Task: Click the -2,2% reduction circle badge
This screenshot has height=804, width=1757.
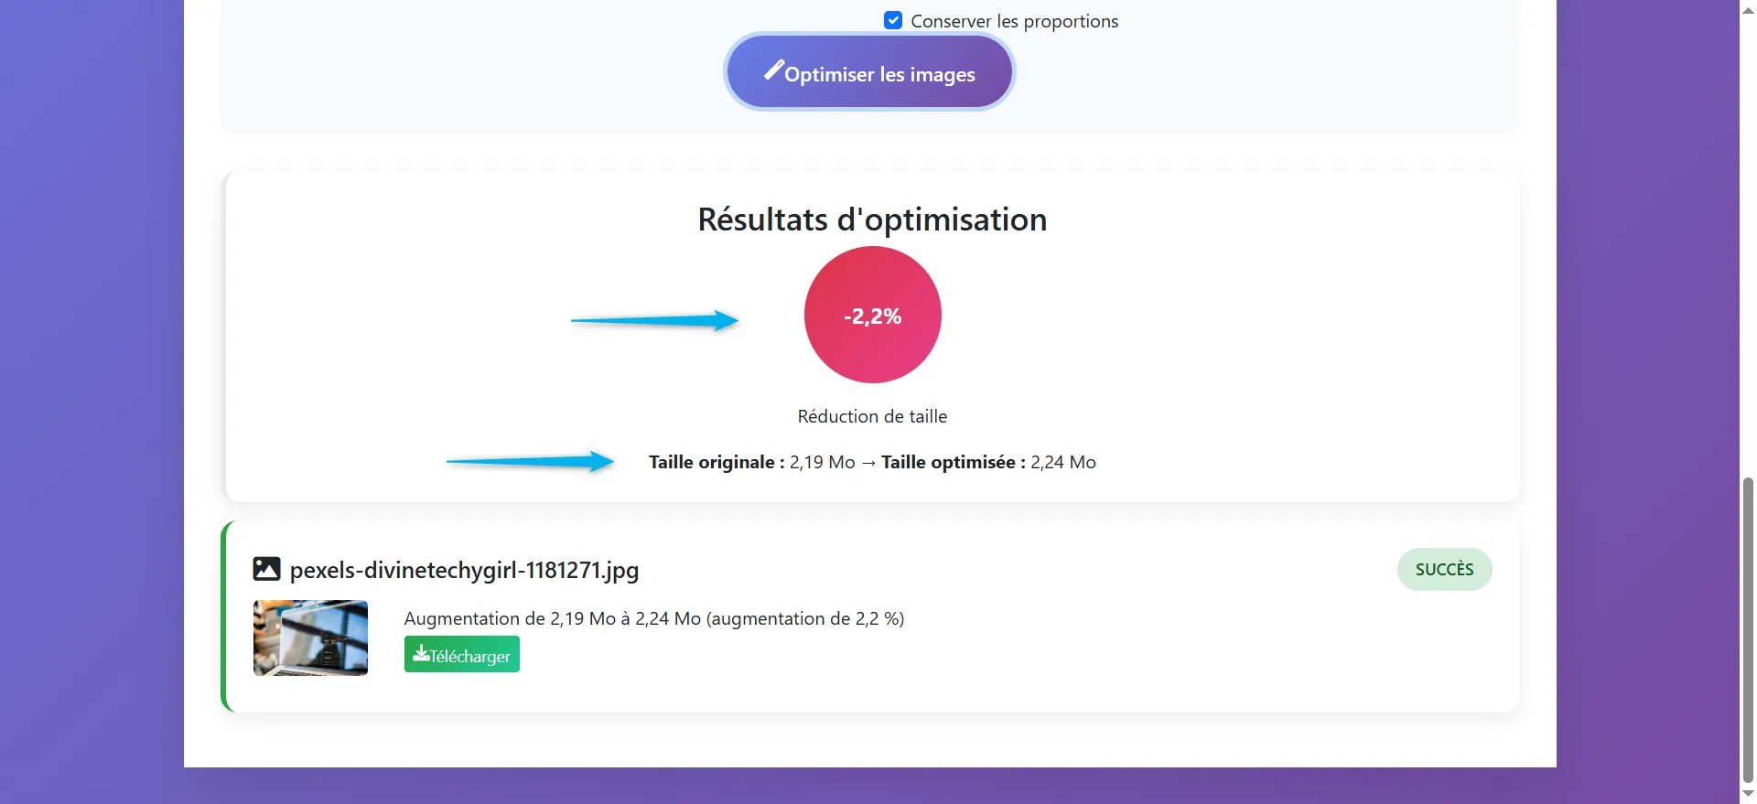Action: click(x=872, y=315)
